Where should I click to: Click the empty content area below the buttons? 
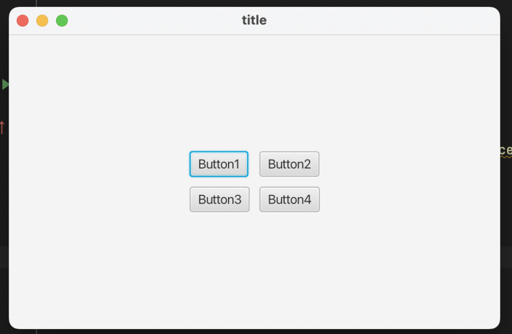(254, 270)
